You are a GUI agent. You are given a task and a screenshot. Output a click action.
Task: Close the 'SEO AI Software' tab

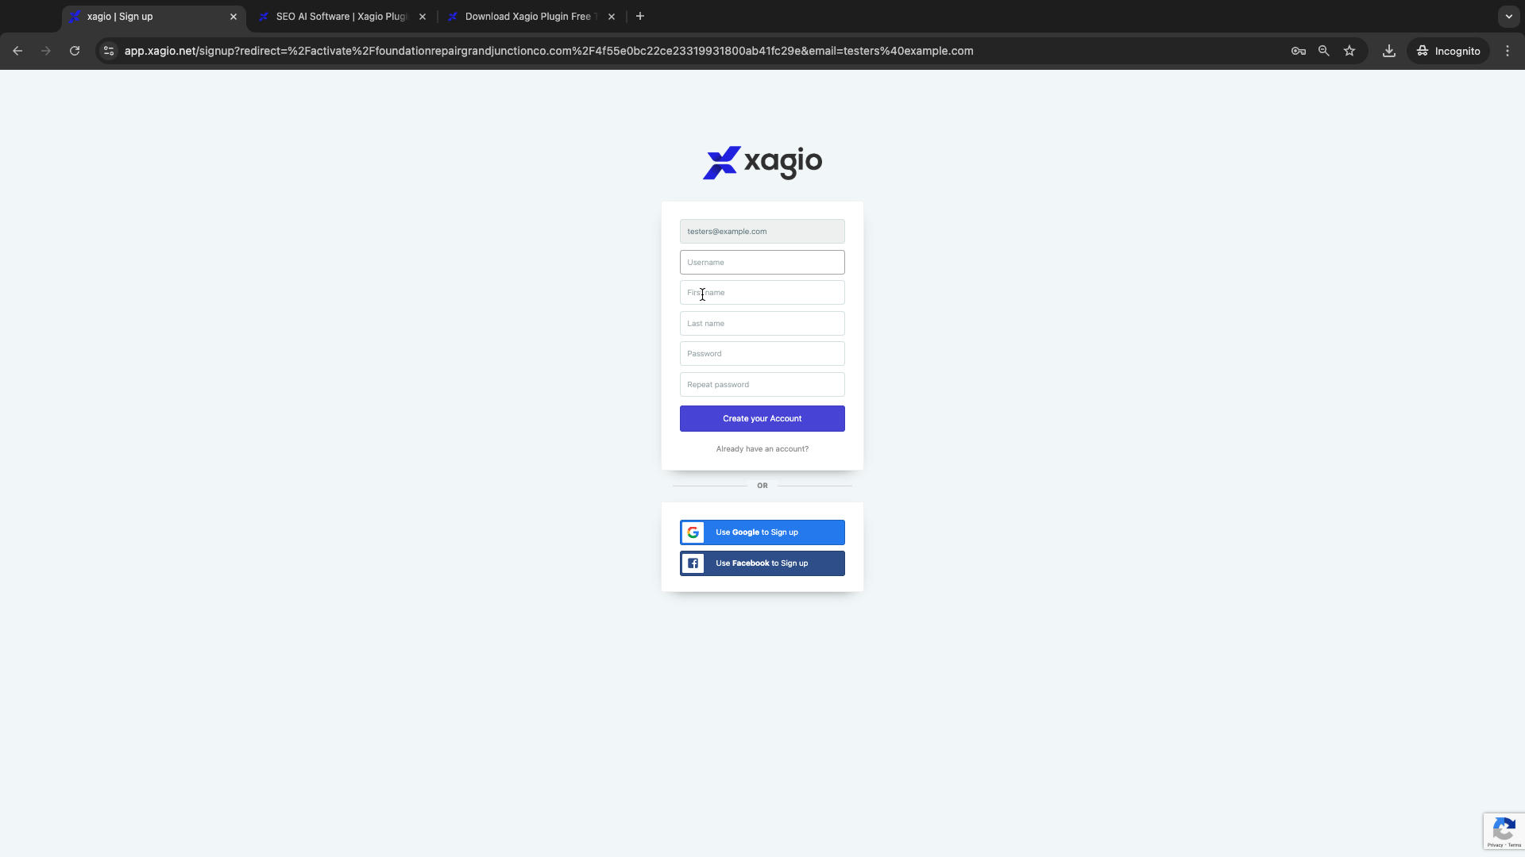(423, 17)
